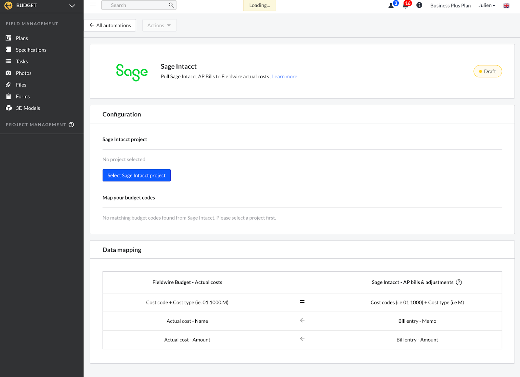Open the Plans section icon
The width and height of the screenshot is (520, 377).
point(8,38)
